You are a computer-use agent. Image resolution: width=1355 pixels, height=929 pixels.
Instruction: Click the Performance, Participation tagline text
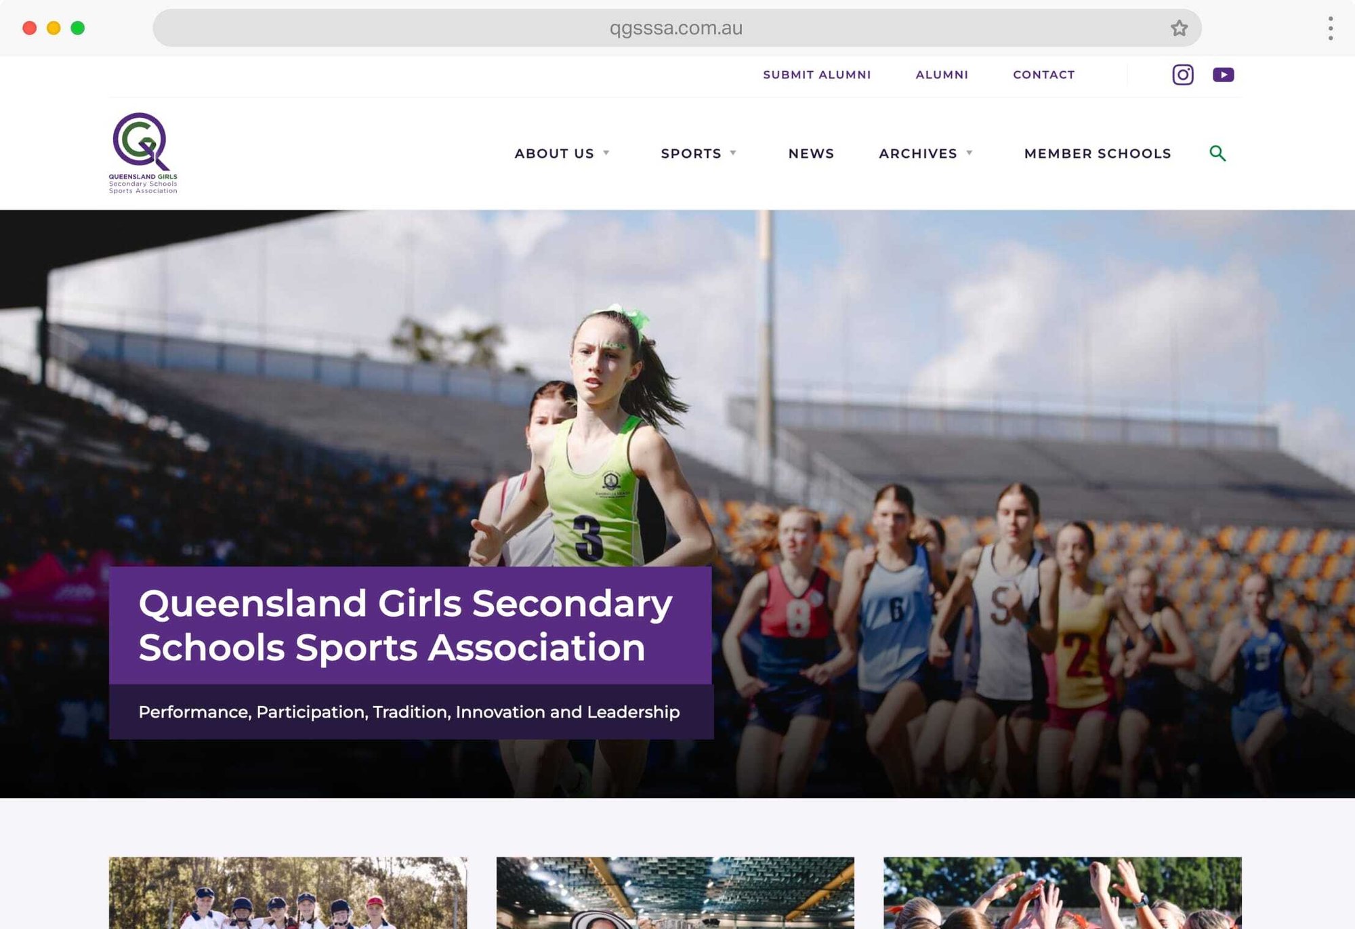click(x=409, y=712)
